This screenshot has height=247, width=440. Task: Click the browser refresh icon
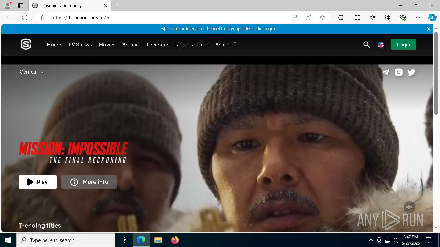click(25, 17)
